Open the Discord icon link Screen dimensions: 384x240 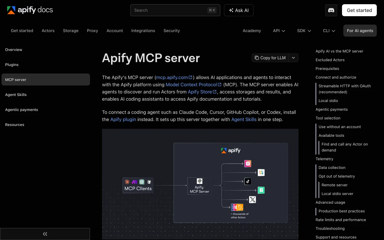click(331, 10)
